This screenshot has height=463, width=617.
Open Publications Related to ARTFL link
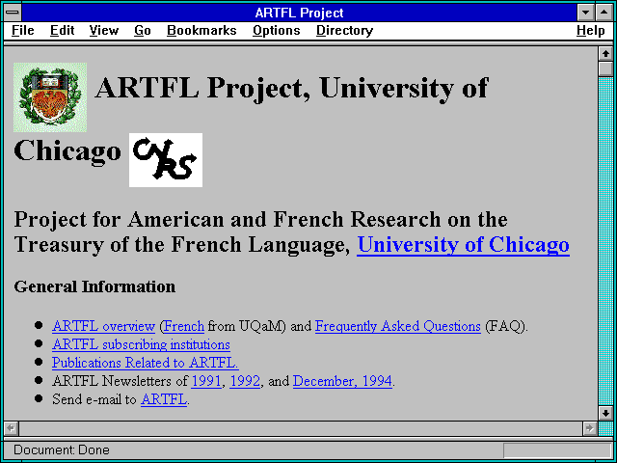click(x=145, y=363)
